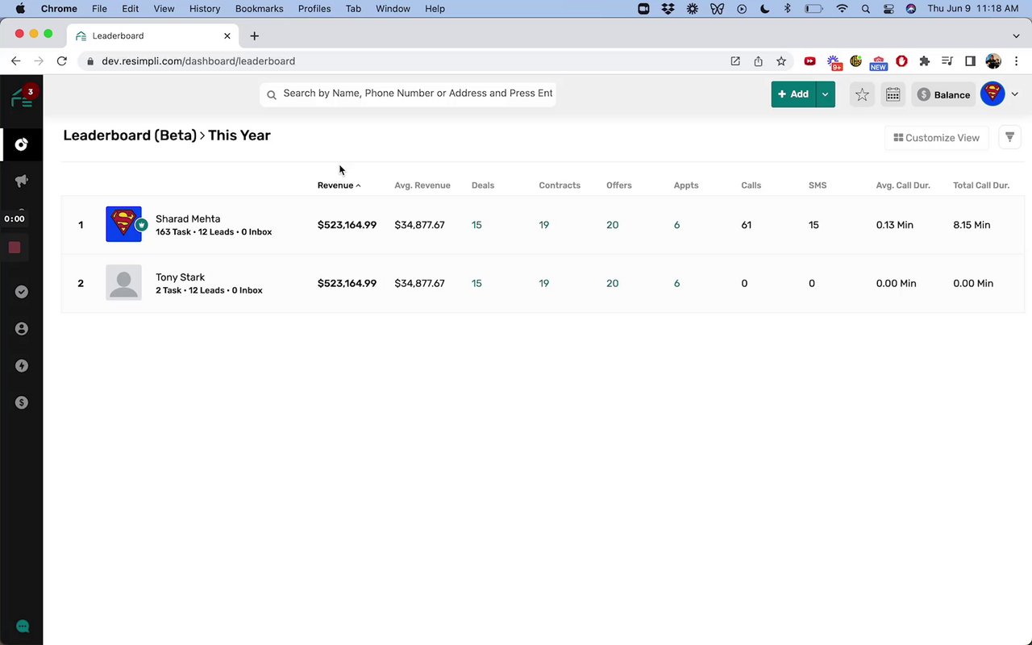Open the Profiles menu in menu bar
The height and width of the screenshot is (645, 1032).
tap(314, 9)
